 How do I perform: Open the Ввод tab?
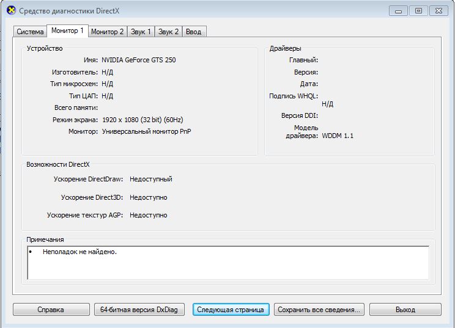[193, 32]
